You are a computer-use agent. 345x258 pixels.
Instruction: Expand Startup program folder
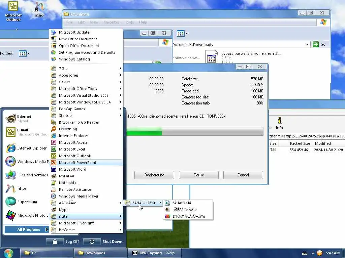86,116
